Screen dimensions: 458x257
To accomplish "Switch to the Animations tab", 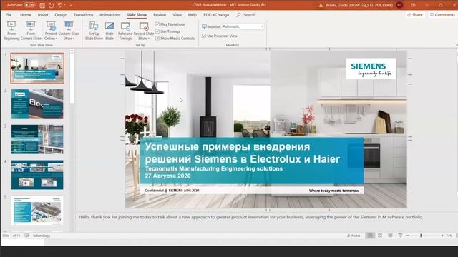I will [109, 14].
